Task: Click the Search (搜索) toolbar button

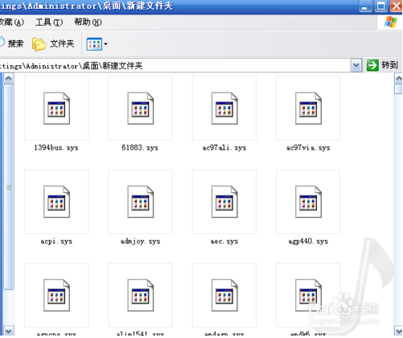Action: tap(11, 43)
